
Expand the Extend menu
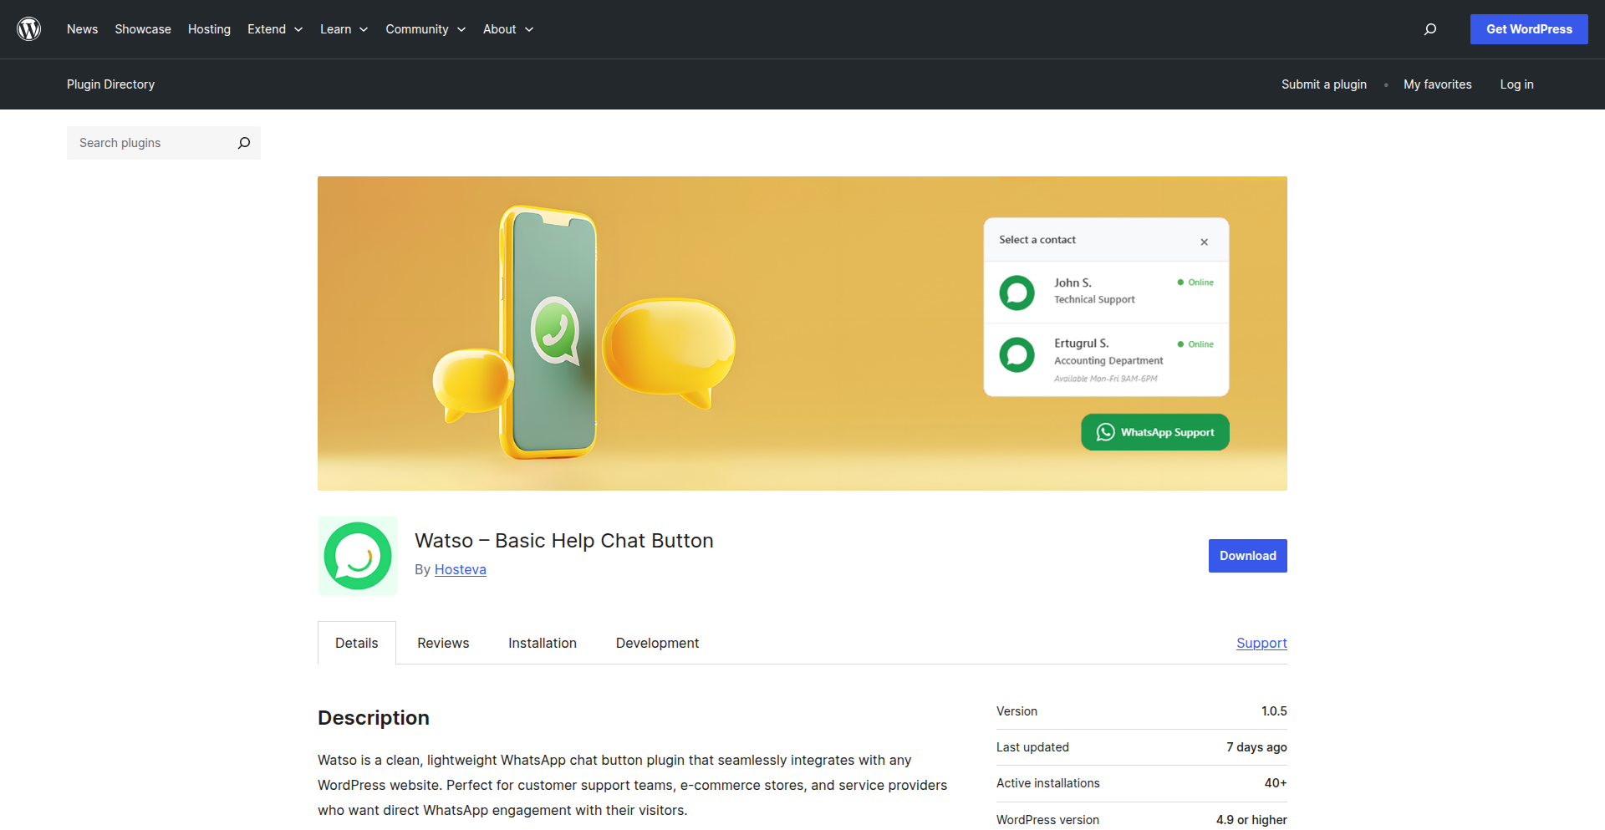pos(275,29)
